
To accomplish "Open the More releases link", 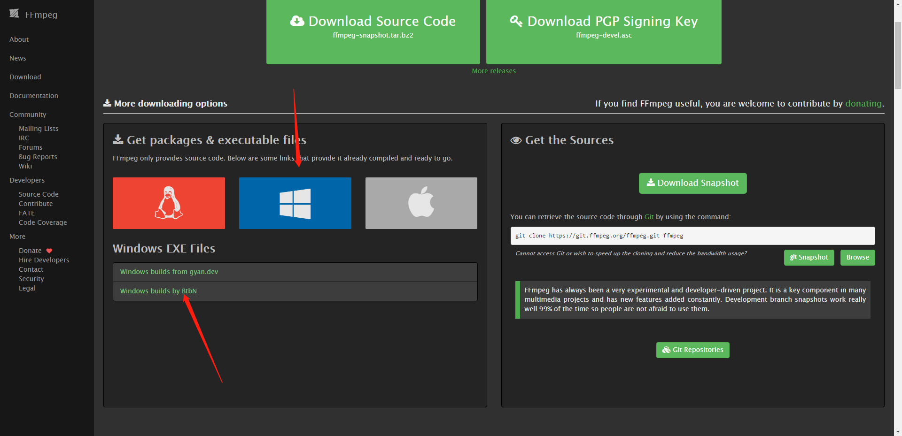I will coord(494,71).
